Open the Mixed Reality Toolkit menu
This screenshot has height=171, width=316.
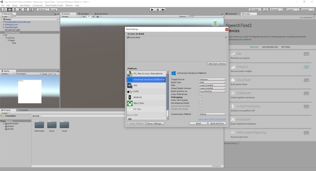pos(54,6)
